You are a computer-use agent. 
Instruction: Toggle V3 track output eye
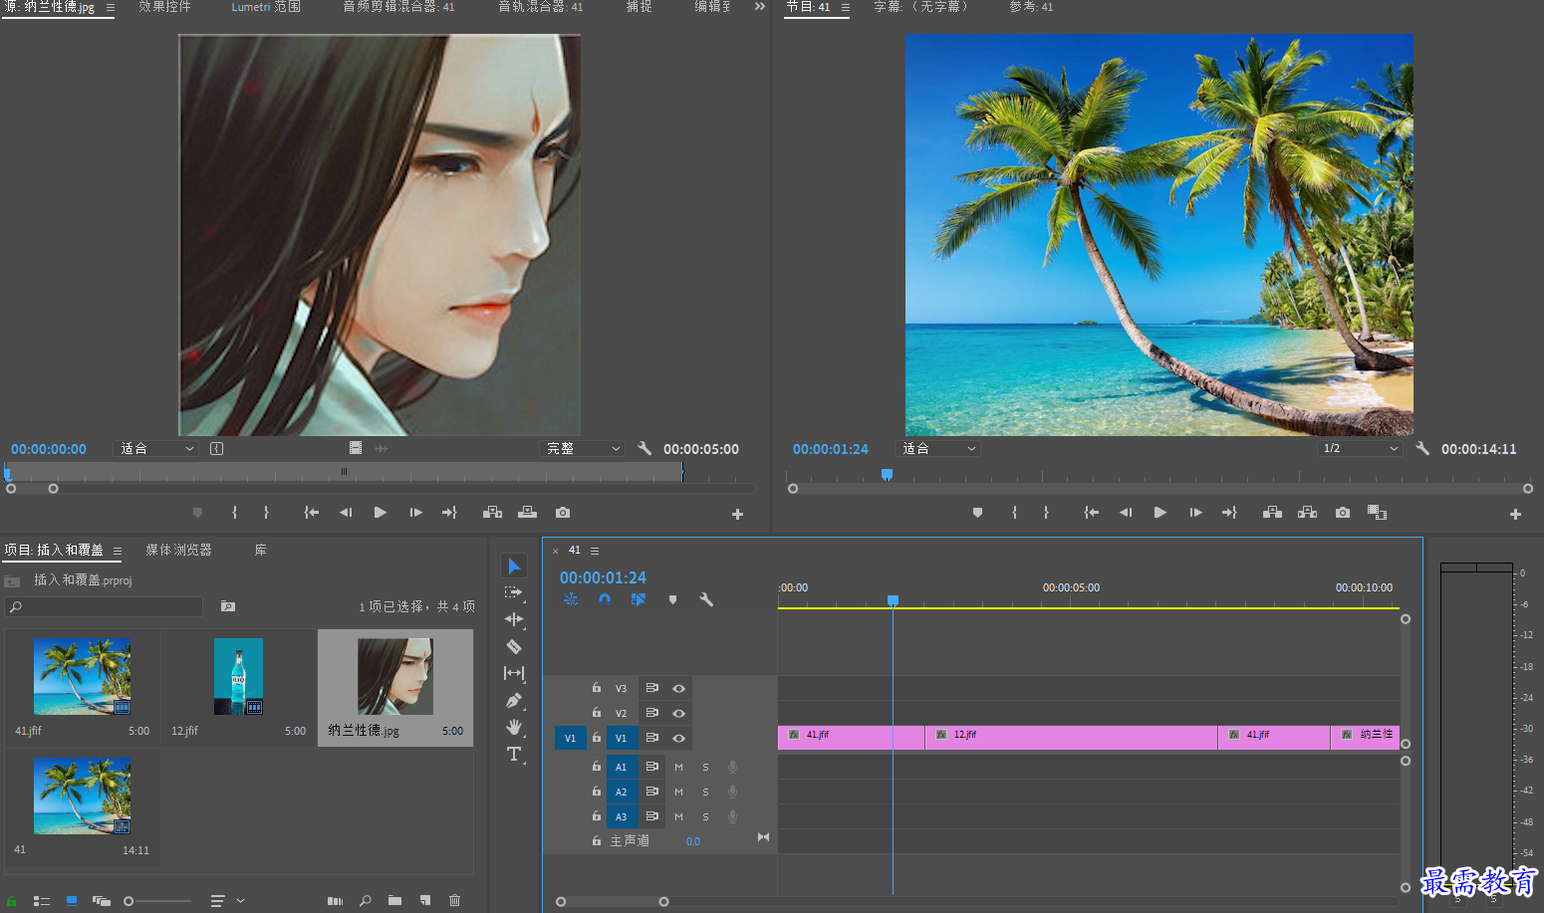click(x=678, y=688)
